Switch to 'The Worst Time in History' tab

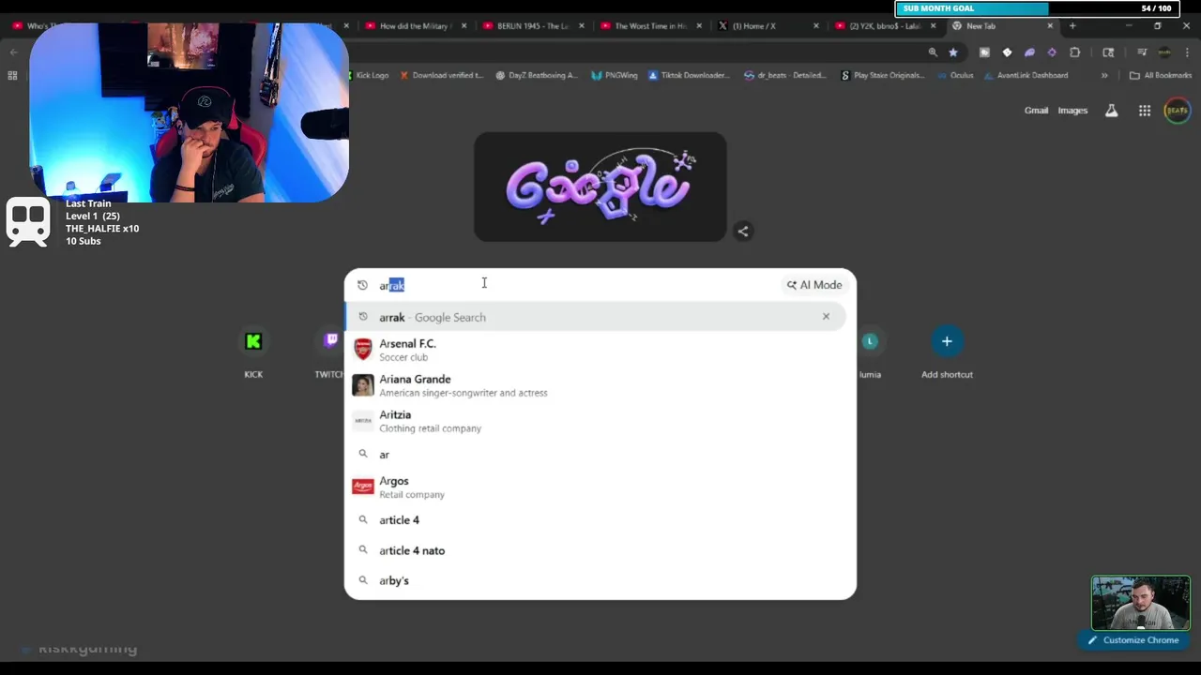649,26
